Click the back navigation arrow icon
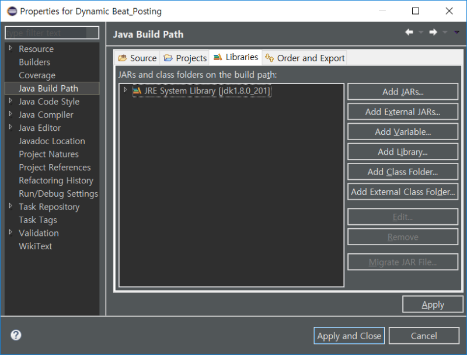 (409, 32)
